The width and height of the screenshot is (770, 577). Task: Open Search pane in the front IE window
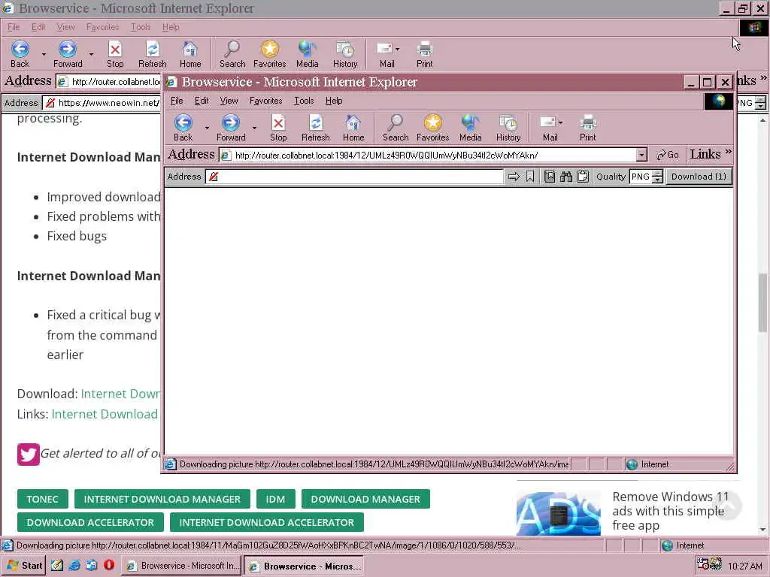396,128
